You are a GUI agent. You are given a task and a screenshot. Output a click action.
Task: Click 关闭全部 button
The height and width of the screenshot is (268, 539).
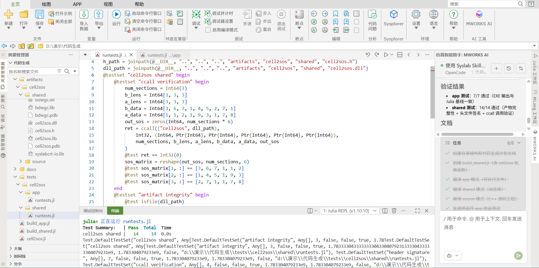[60, 21]
